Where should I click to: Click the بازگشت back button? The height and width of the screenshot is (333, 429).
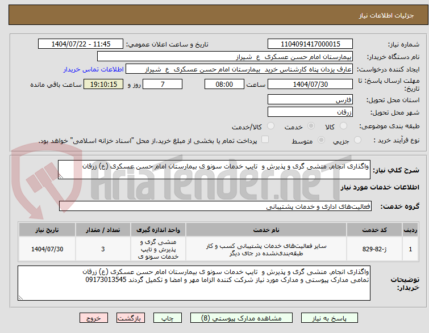click(130, 318)
